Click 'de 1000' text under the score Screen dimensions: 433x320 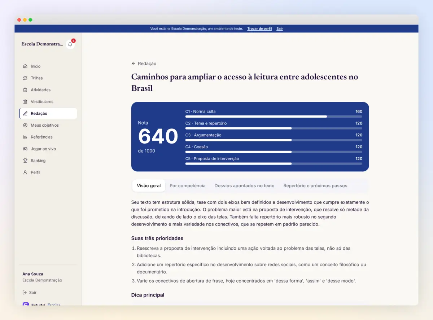tap(146, 151)
